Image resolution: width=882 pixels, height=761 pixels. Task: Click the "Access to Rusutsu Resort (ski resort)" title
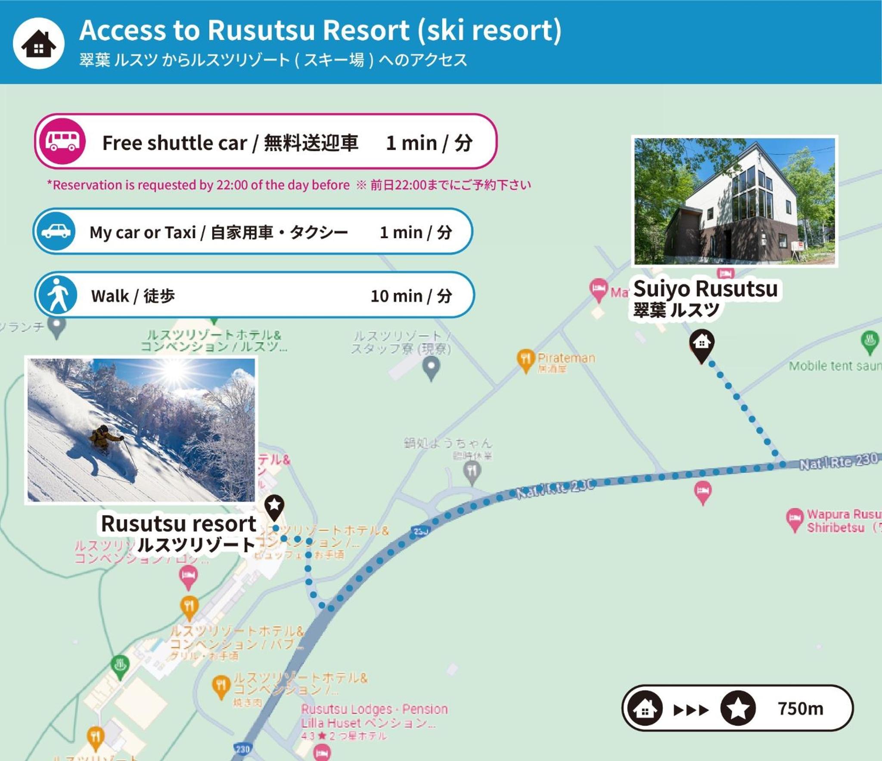point(320,30)
